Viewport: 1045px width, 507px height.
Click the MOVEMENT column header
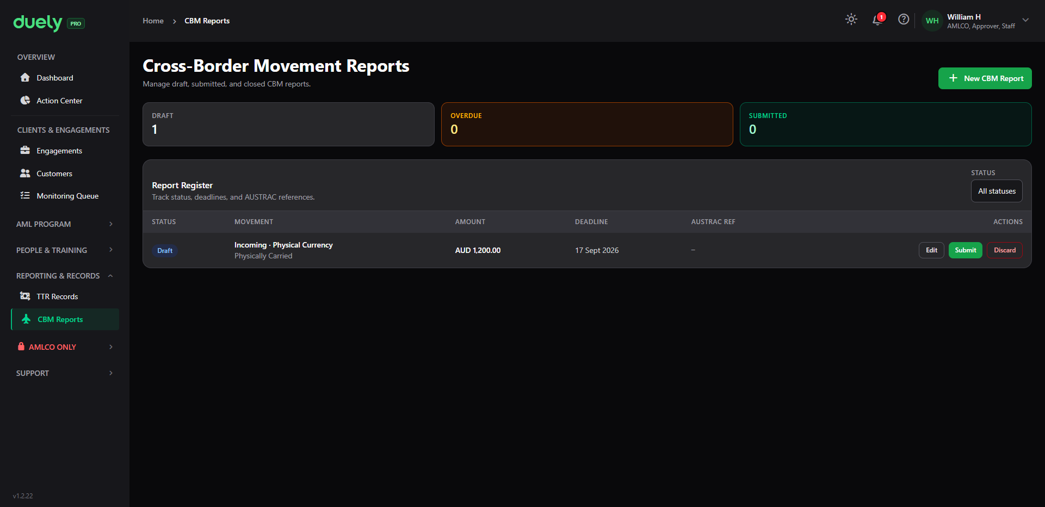coord(253,222)
